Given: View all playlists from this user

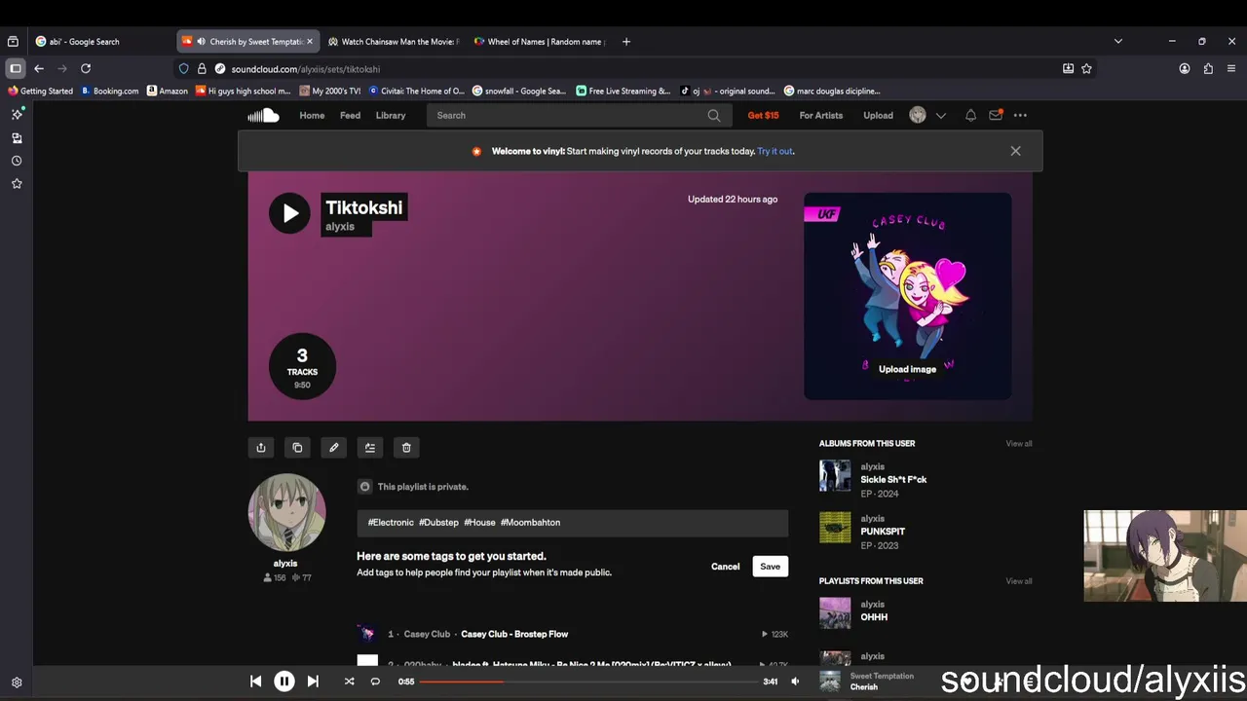Looking at the screenshot, I should tap(1018, 581).
